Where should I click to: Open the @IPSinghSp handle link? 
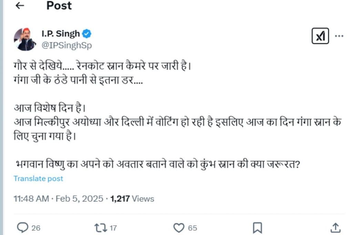tap(66, 45)
